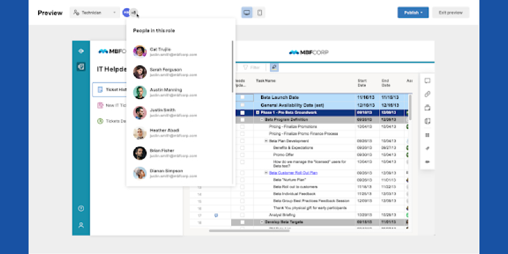Open the attachments link icon
The height and width of the screenshot is (254, 508).
[427, 94]
